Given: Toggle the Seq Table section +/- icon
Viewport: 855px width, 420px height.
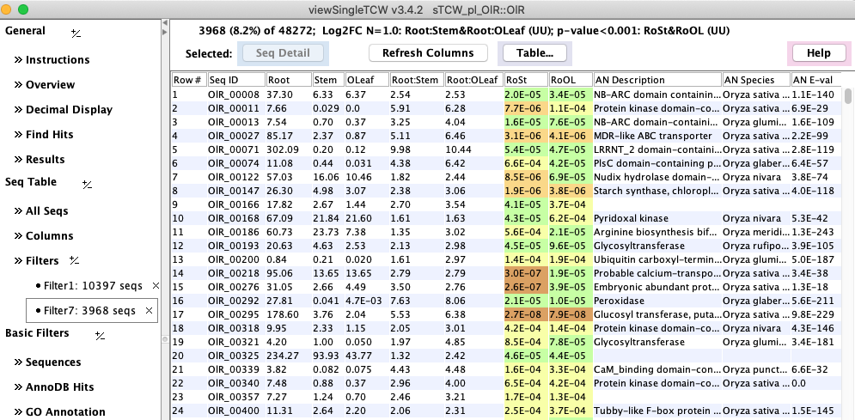Looking at the screenshot, I should tap(87, 184).
